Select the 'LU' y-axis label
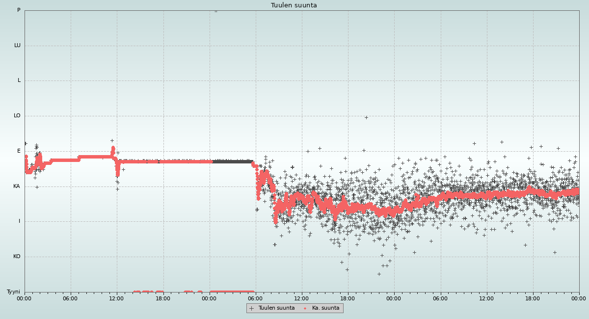The image size is (589, 319). [x=17, y=46]
